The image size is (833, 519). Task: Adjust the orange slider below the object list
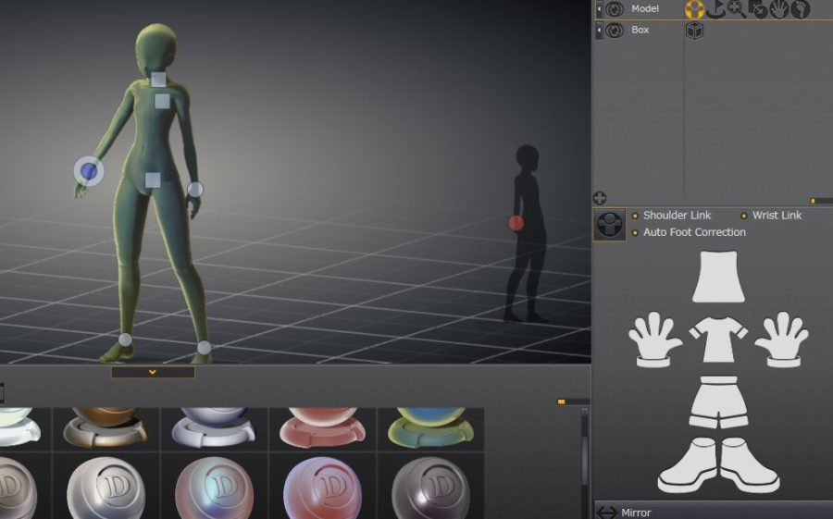pos(813,201)
